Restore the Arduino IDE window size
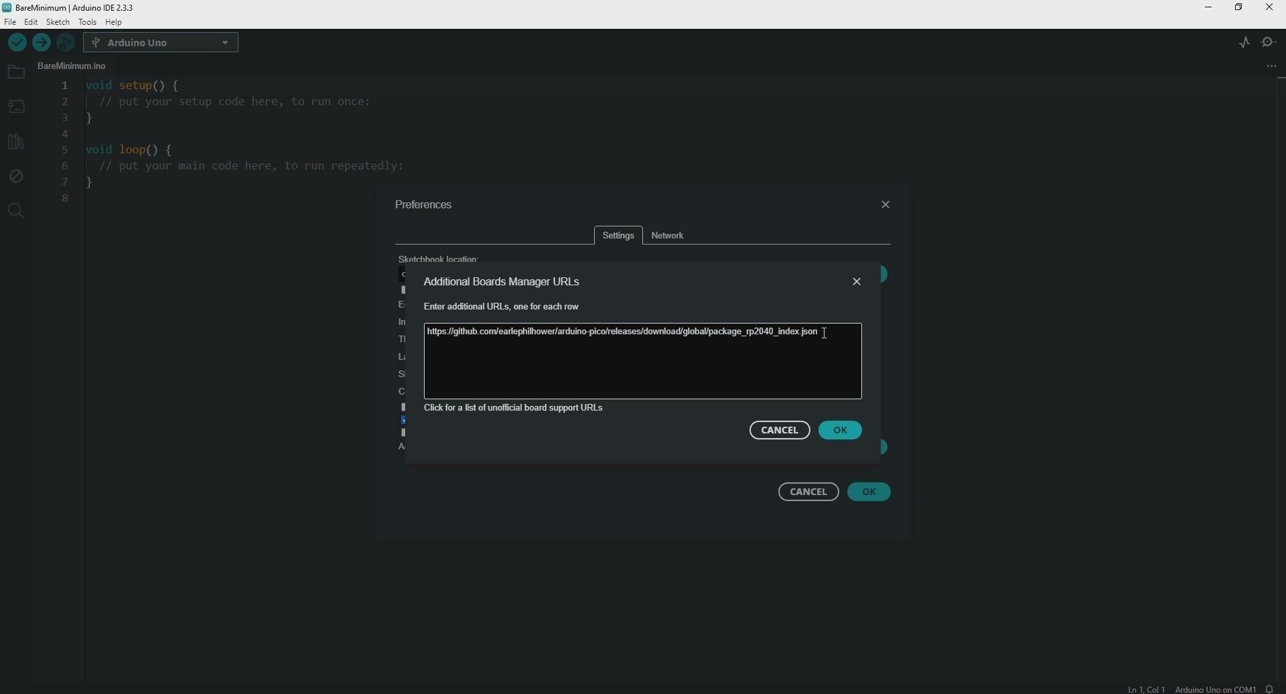This screenshot has height=694, width=1286. pyautogui.click(x=1240, y=8)
